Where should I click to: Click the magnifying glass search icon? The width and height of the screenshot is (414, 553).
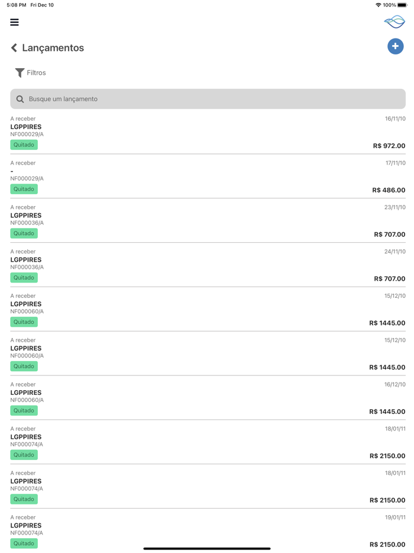20,99
